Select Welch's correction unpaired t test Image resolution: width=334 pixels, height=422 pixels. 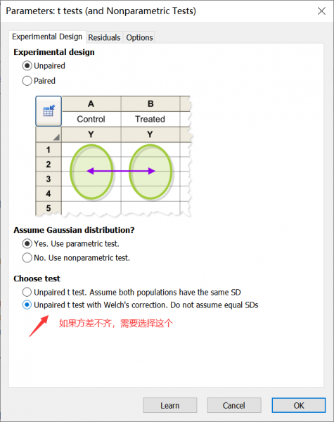pyautogui.click(x=140, y=305)
